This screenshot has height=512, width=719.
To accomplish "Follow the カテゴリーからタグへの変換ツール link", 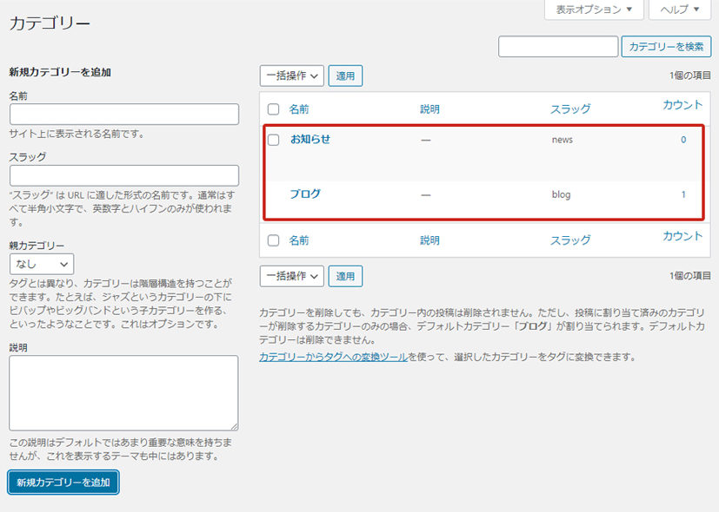I will [333, 357].
